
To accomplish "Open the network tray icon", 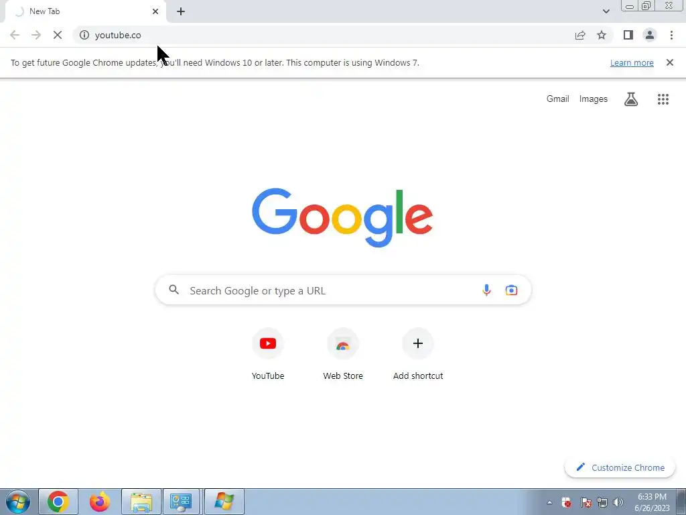I will pyautogui.click(x=602, y=502).
